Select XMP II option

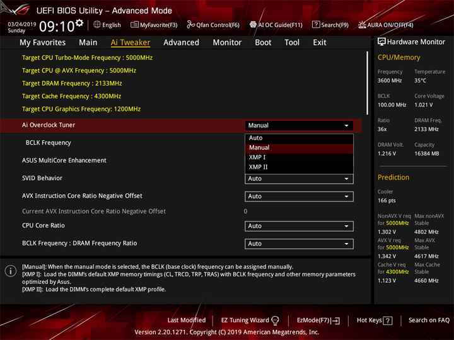click(299, 167)
